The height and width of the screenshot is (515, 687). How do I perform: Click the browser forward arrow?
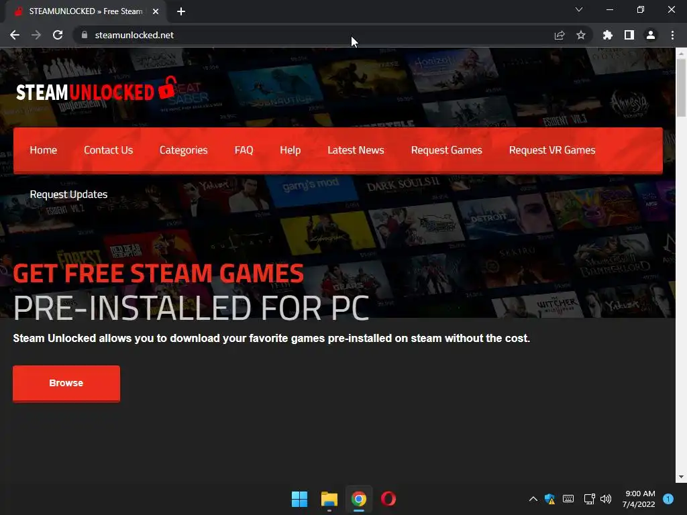tap(36, 35)
